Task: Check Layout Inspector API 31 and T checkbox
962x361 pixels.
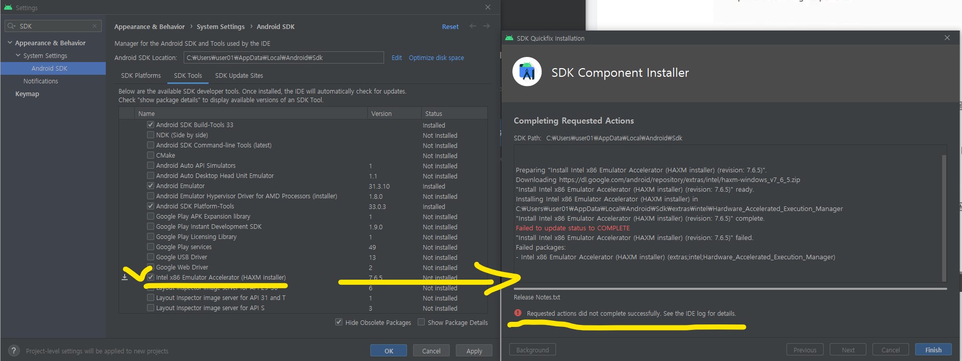Action: click(x=151, y=297)
